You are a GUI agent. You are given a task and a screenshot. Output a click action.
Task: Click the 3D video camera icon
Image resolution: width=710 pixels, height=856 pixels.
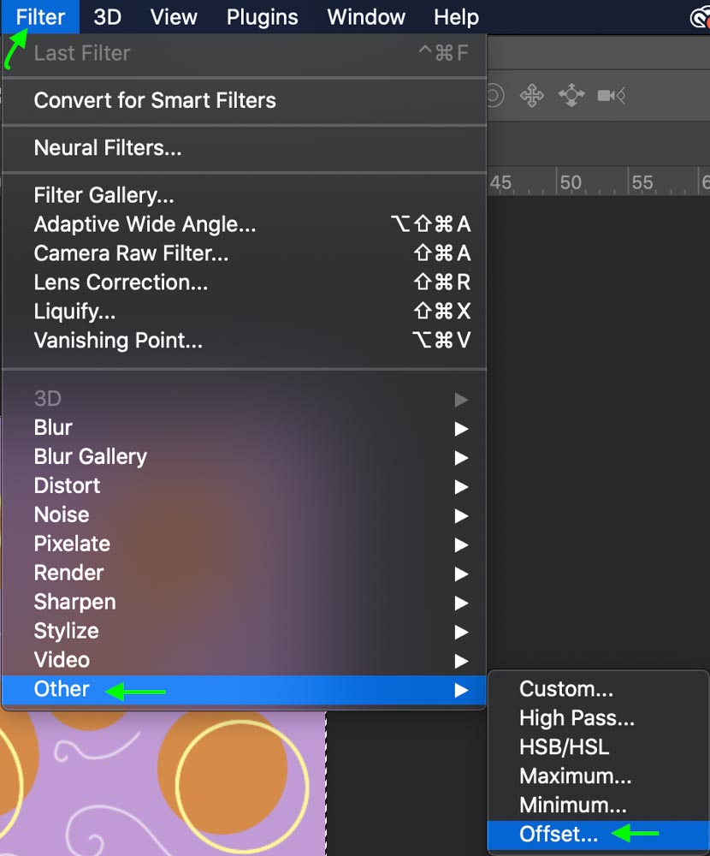click(611, 95)
